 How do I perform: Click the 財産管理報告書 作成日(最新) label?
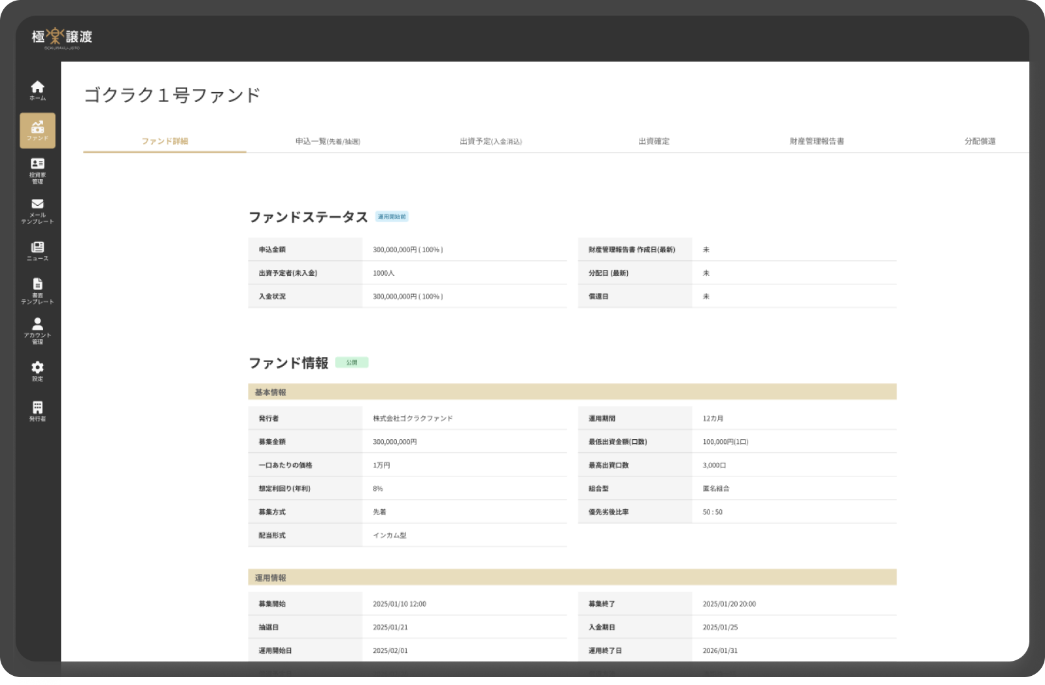(632, 250)
